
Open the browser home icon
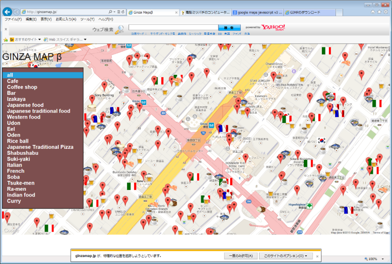[x=373, y=12]
